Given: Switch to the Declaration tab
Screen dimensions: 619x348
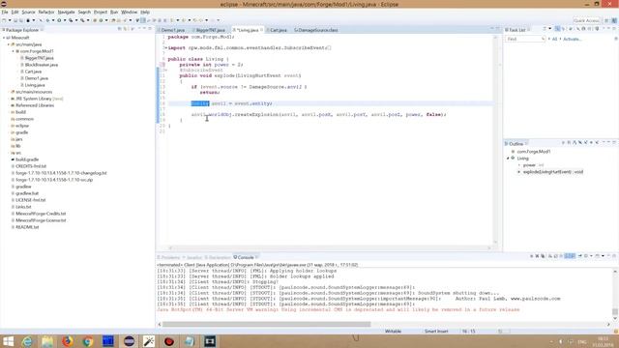Looking at the screenshot, I should coord(218,257).
